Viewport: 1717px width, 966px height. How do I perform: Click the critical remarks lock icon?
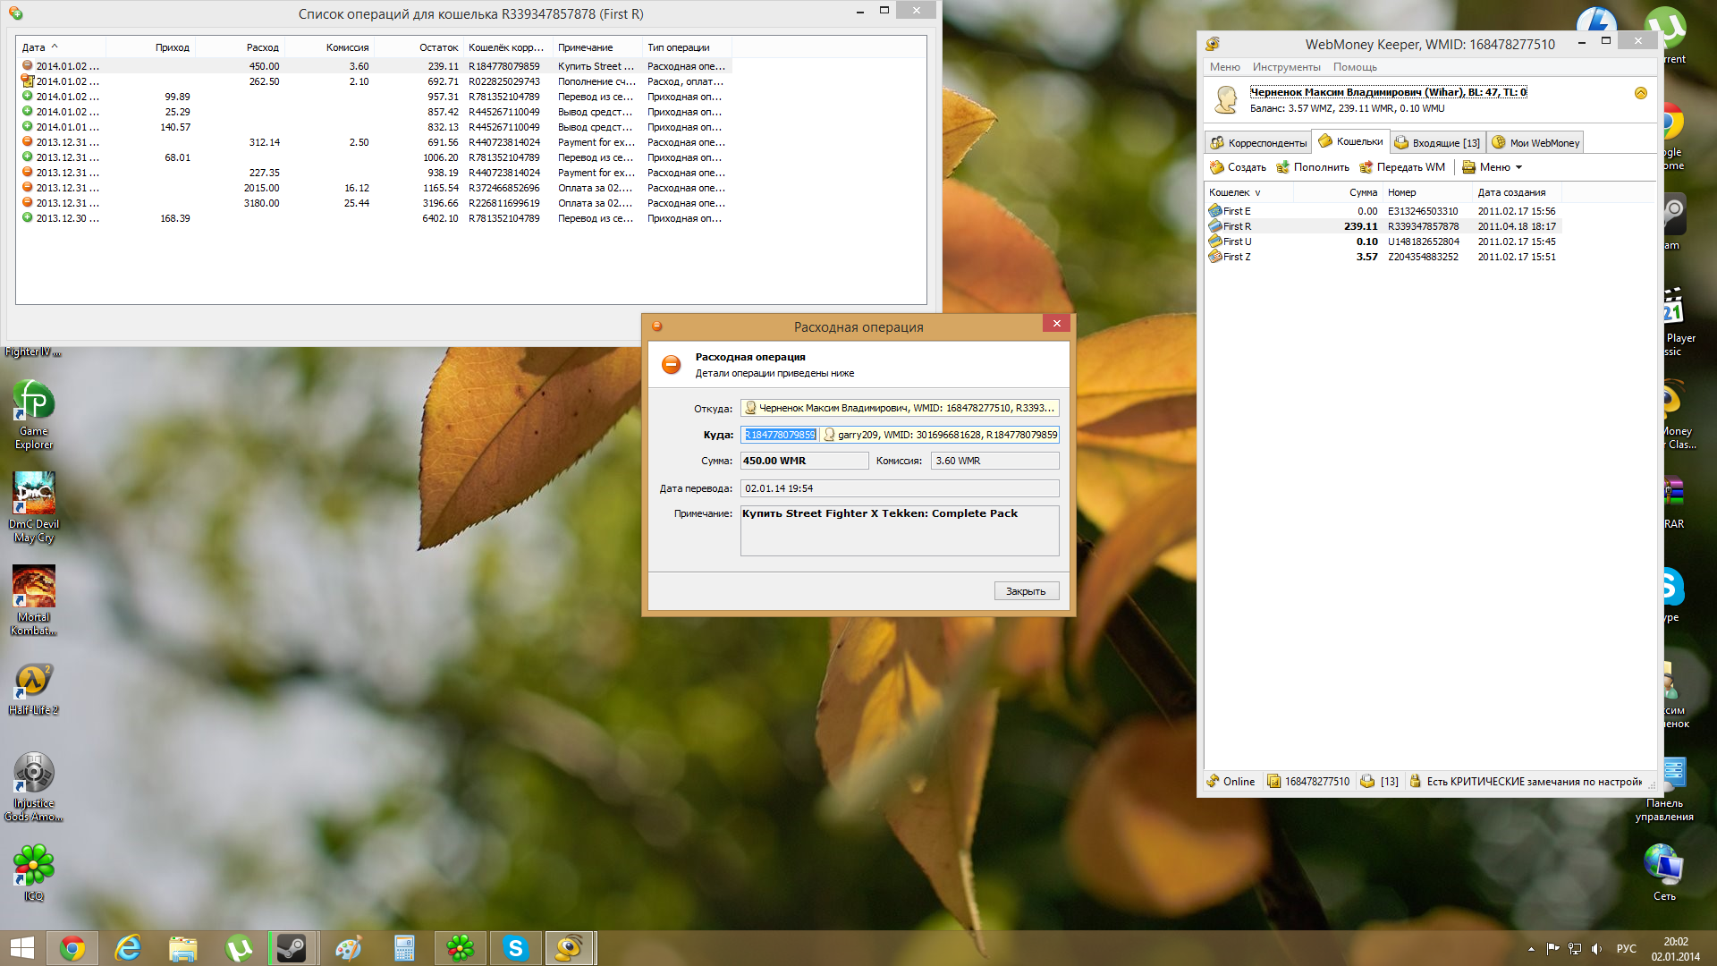(1415, 781)
